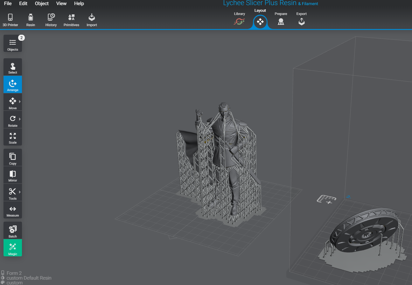Click the Import model icon

pos(92,20)
